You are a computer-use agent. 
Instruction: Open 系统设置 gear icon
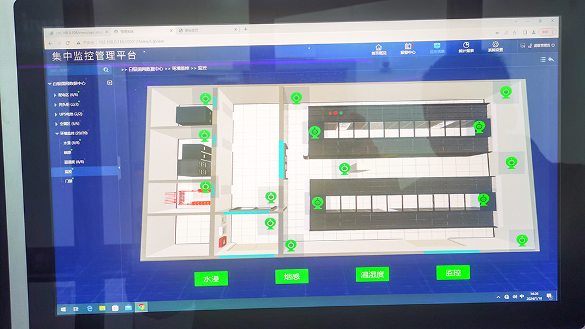pos(495,47)
